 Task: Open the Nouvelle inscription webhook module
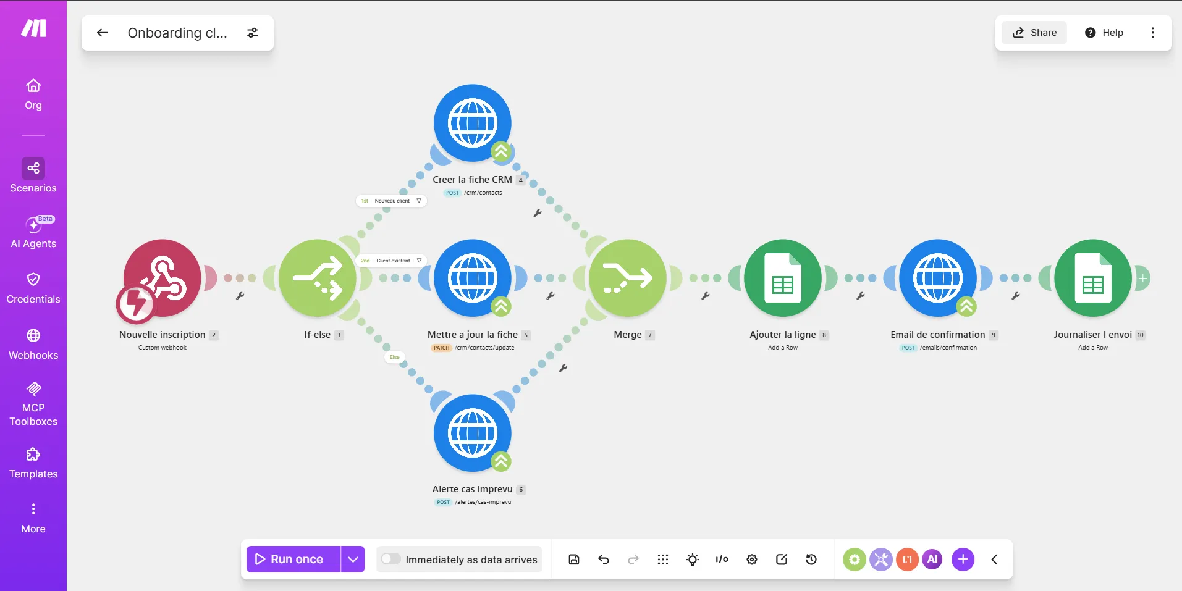[162, 278]
